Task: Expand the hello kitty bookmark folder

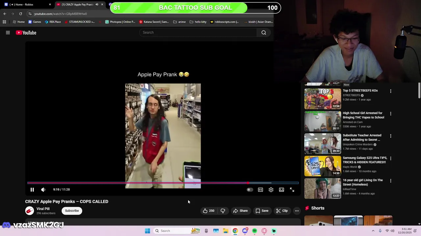Action: click(x=198, y=22)
